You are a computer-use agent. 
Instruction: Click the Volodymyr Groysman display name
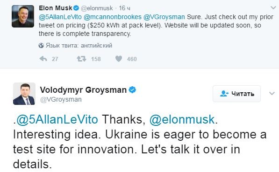click(x=83, y=90)
